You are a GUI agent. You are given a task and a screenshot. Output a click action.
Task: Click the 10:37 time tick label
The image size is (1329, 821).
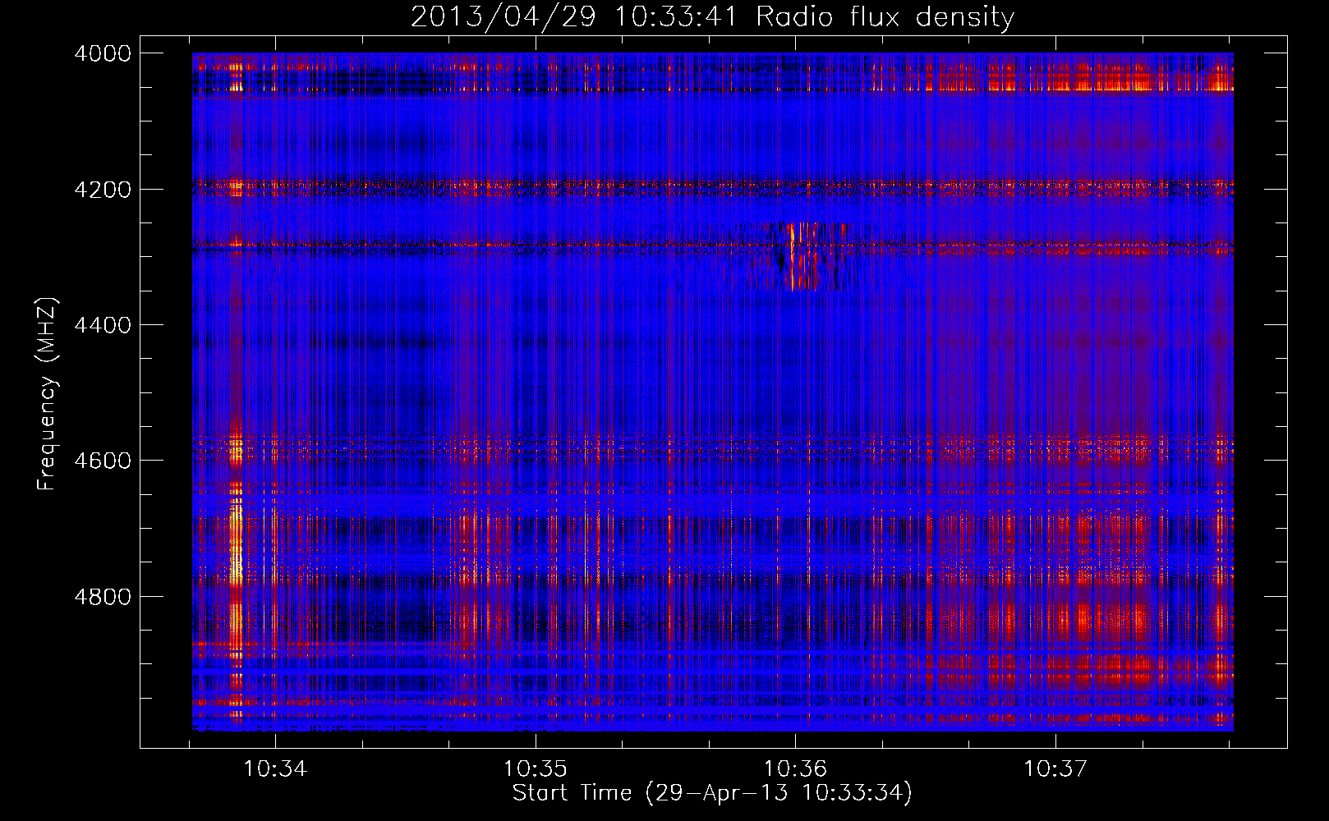(1055, 768)
